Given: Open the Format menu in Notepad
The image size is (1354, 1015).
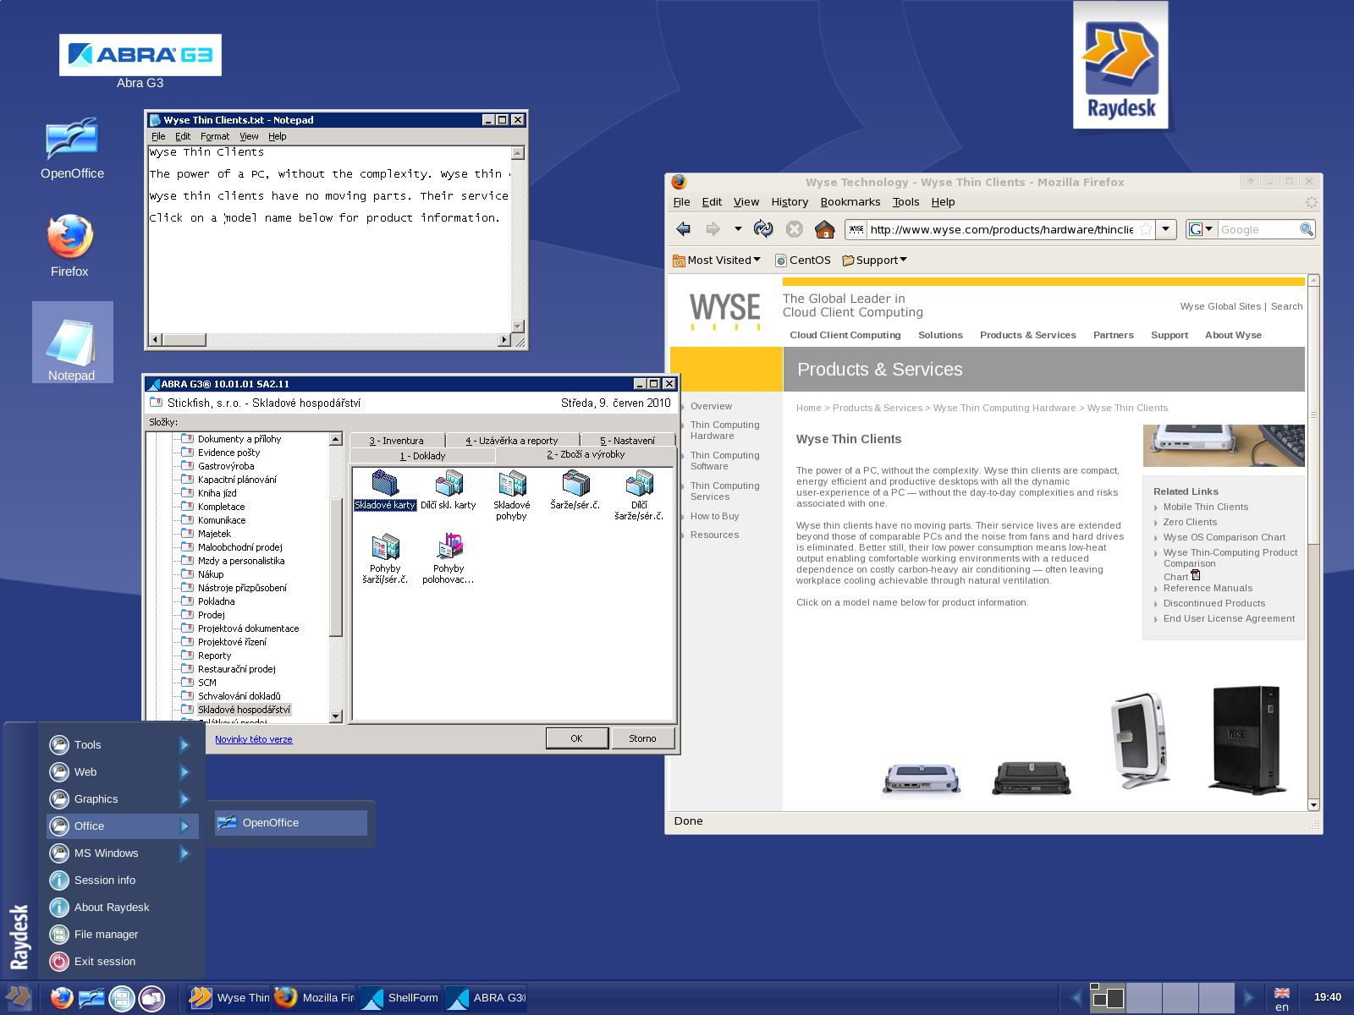Looking at the screenshot, I should point(215,136).
